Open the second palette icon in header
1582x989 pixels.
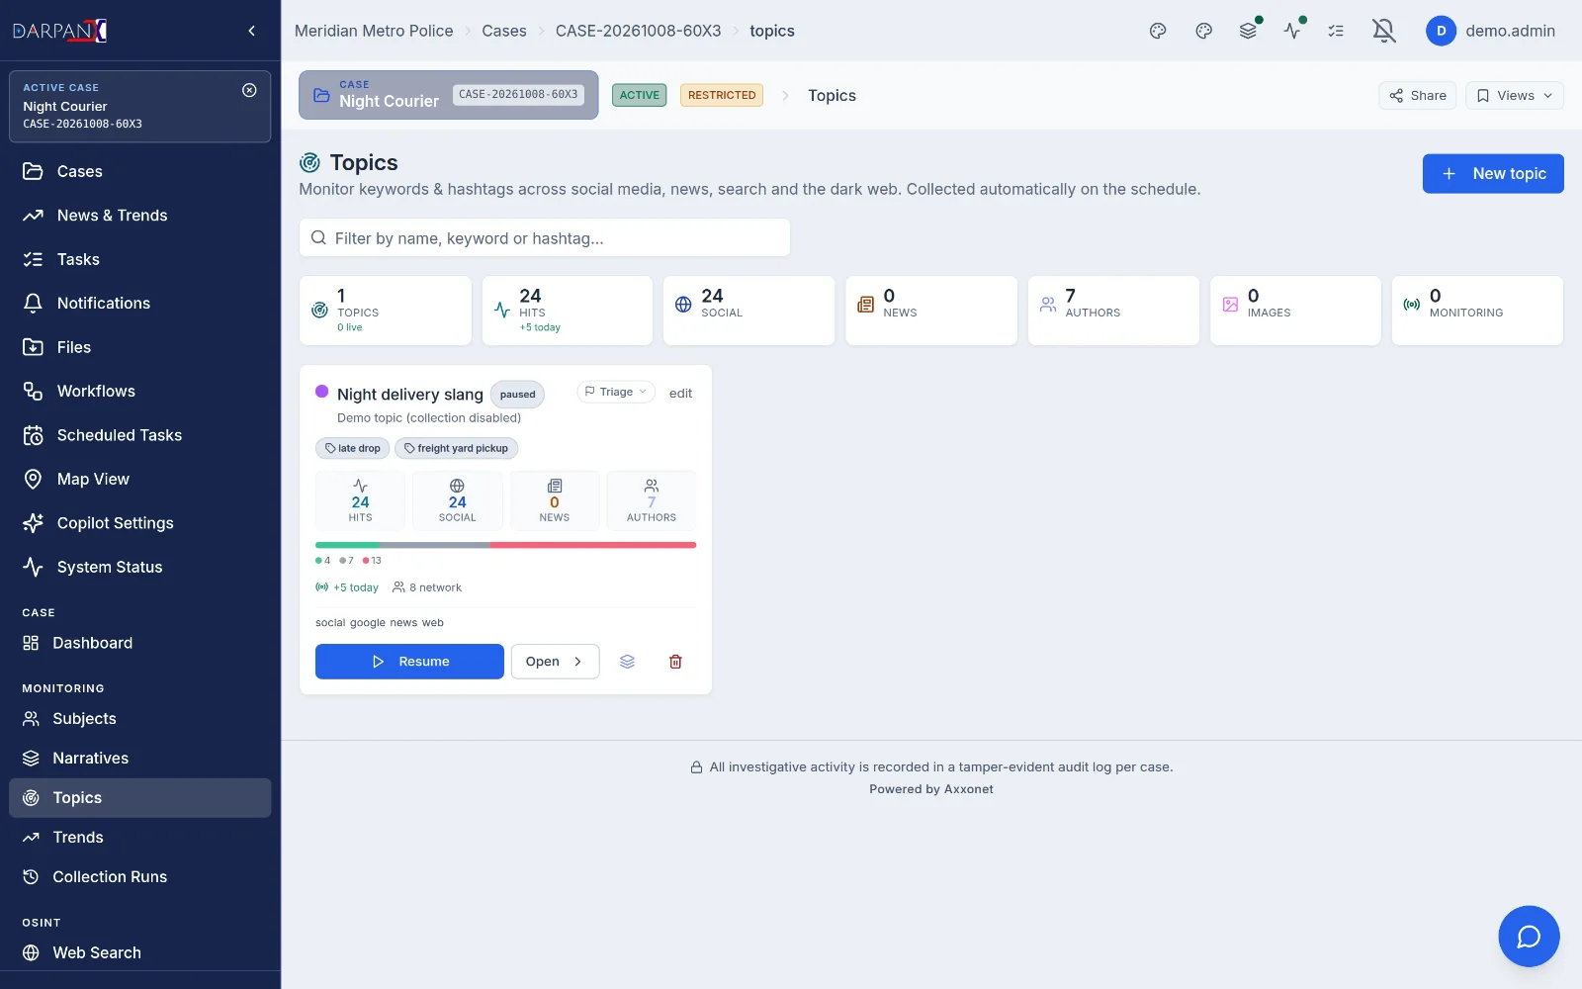click(x=1203, y=31)
